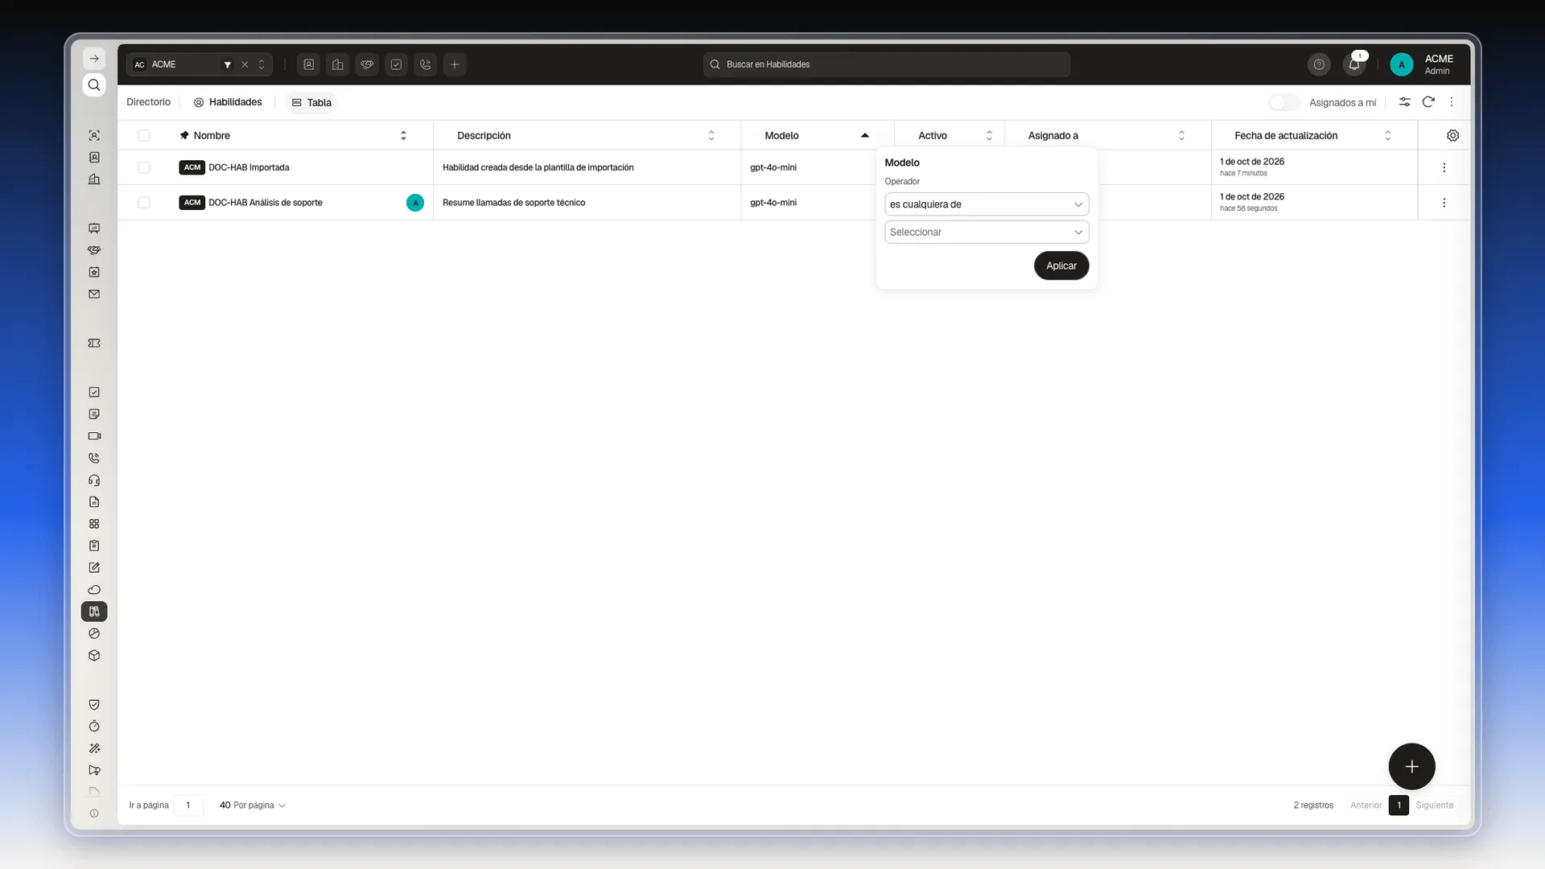The width and height of the screenshot is (1545, 869).
Task: Open the pie chart icon in sidebar
Action: pos(94,634)
